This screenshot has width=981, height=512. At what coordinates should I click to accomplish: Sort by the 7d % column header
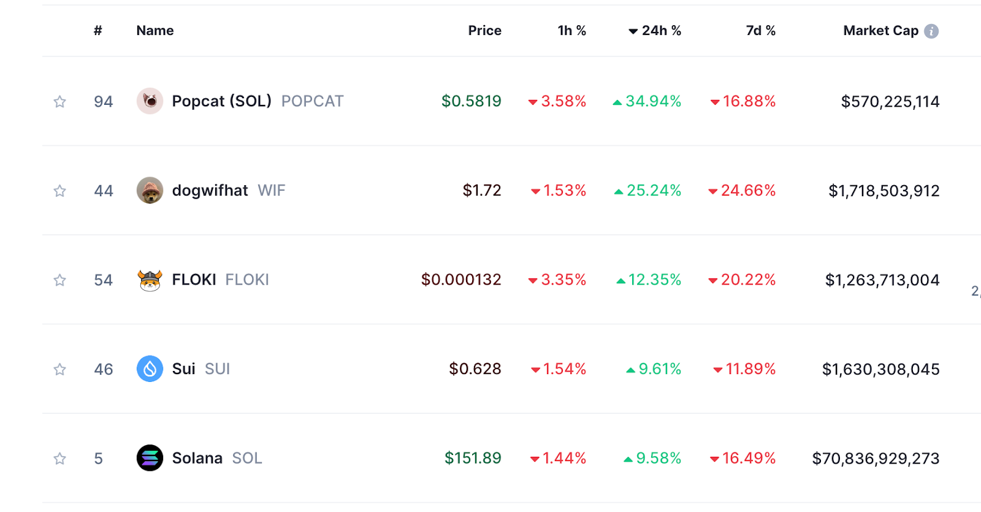760,30
